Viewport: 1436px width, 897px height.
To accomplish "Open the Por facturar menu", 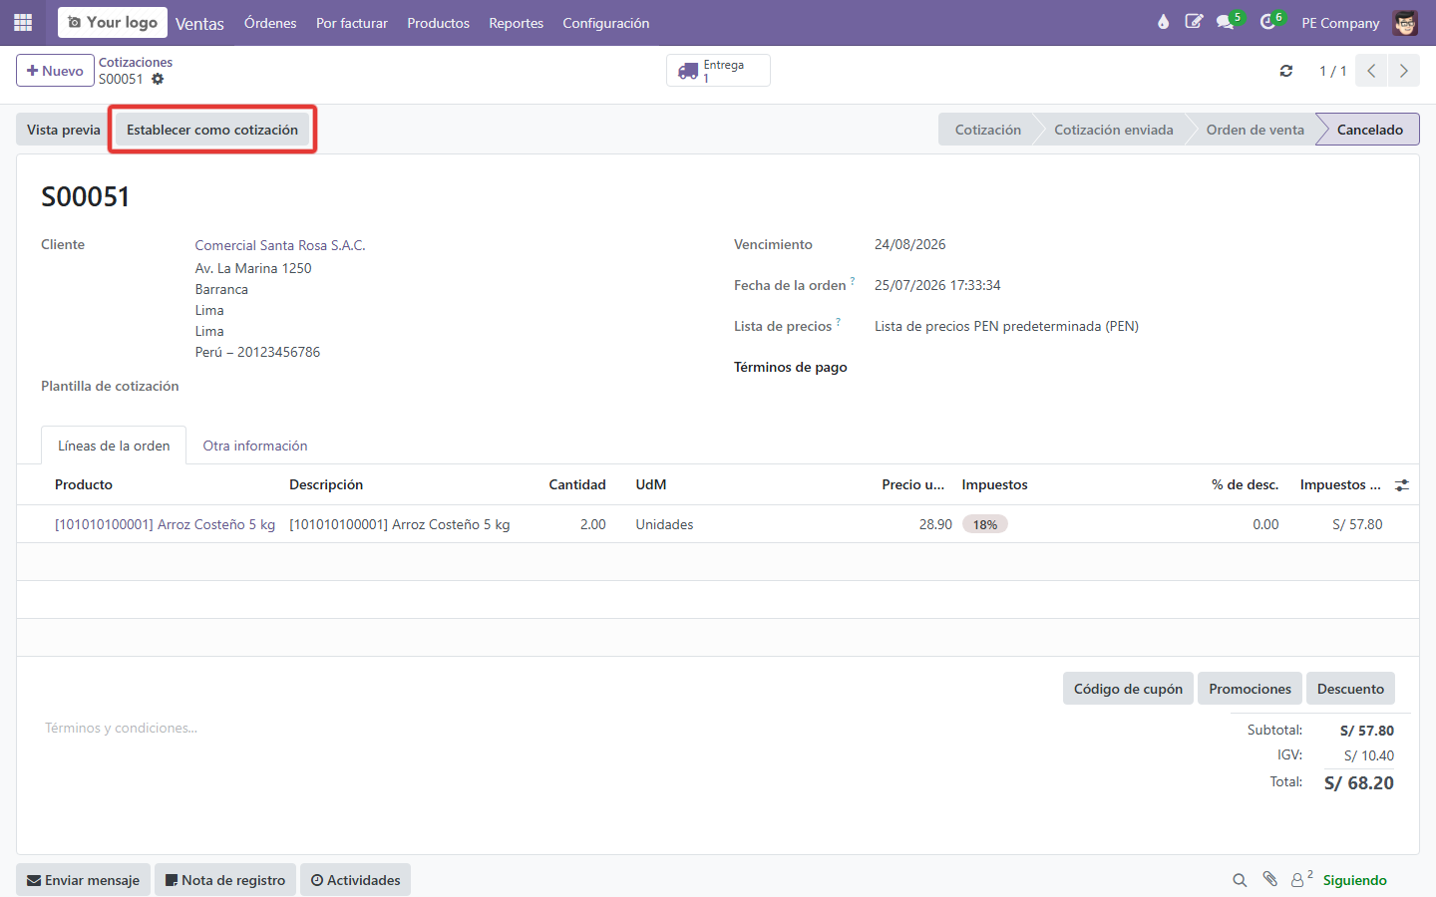I will click(352, 23).
